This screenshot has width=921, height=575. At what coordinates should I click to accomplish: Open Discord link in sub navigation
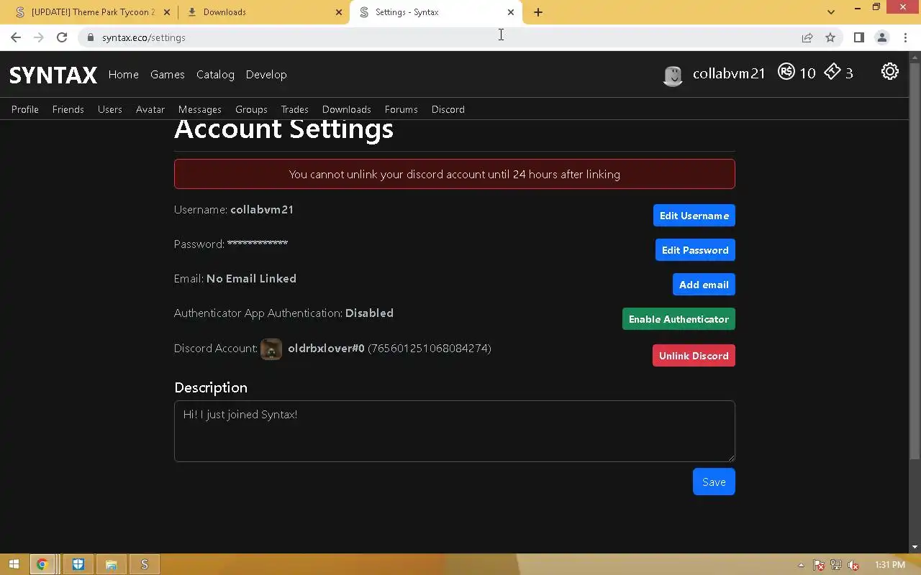pyautogui.click(x=448, y=109)
